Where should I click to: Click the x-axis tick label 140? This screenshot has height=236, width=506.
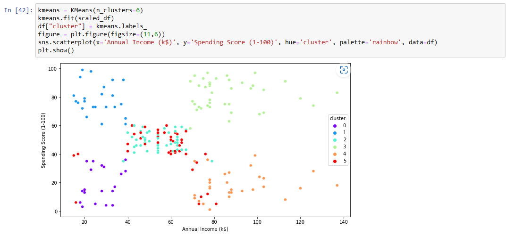344,222
